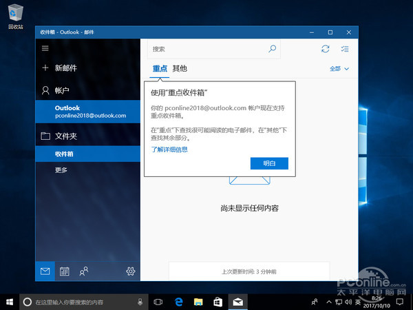Open the volume tray icon
413x310 pixels.
348,302
